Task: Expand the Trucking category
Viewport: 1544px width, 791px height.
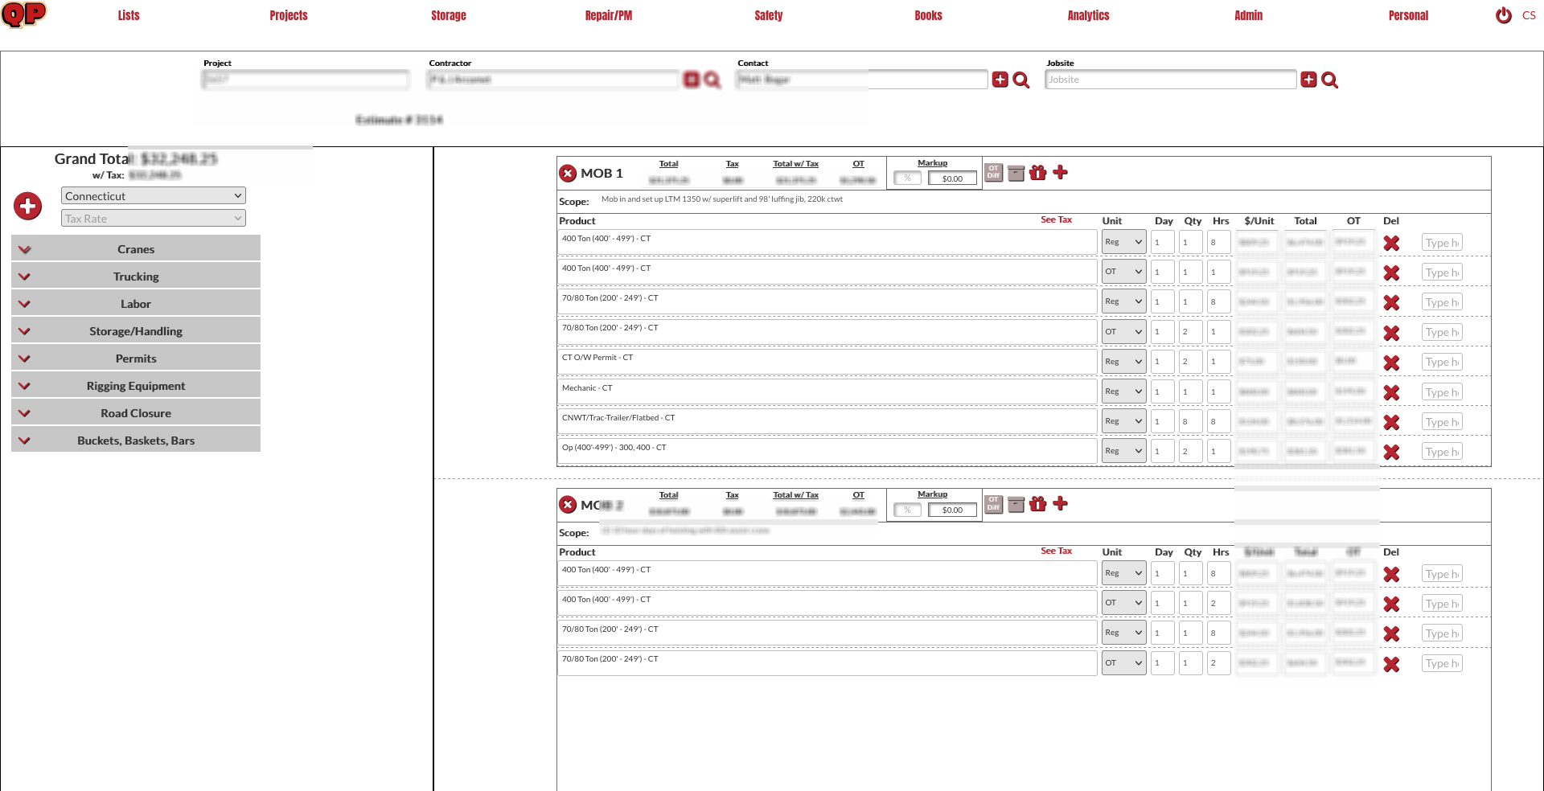Action: click(136, 276)
